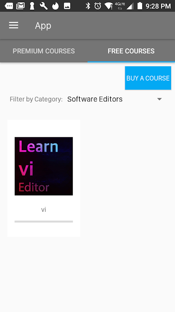Tap the messaging notification icon in status bar

tap(9, 6)
